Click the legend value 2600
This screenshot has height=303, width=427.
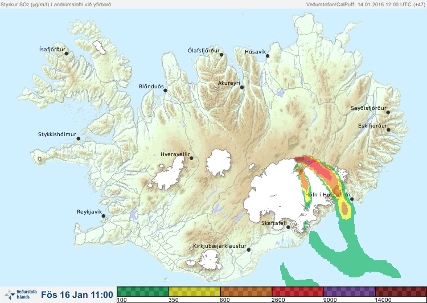click(x=278, y=300)
